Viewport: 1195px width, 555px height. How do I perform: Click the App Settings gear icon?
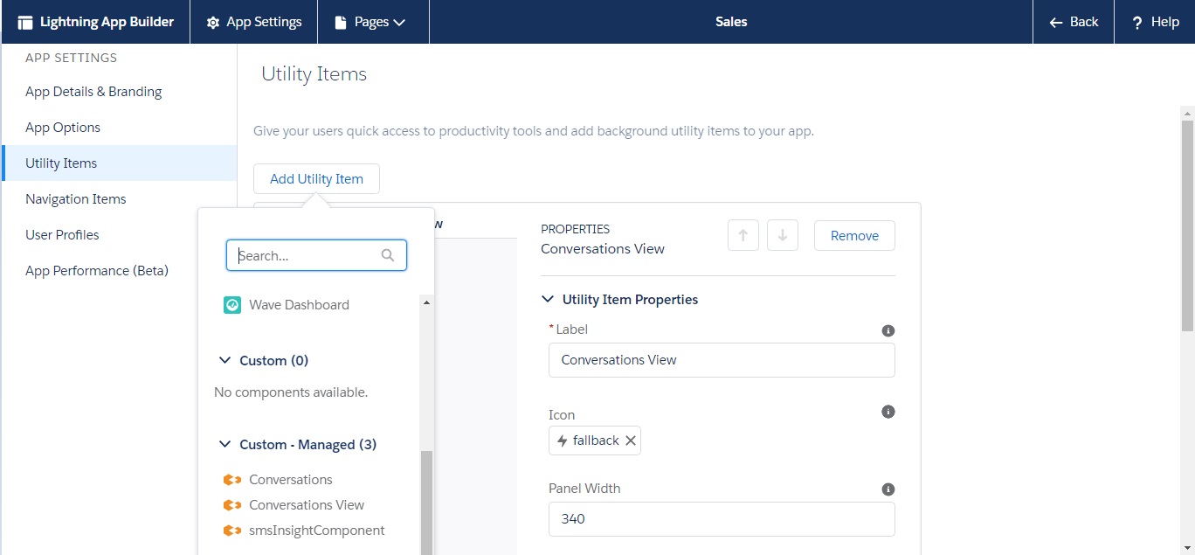click(x=213, y=23)
